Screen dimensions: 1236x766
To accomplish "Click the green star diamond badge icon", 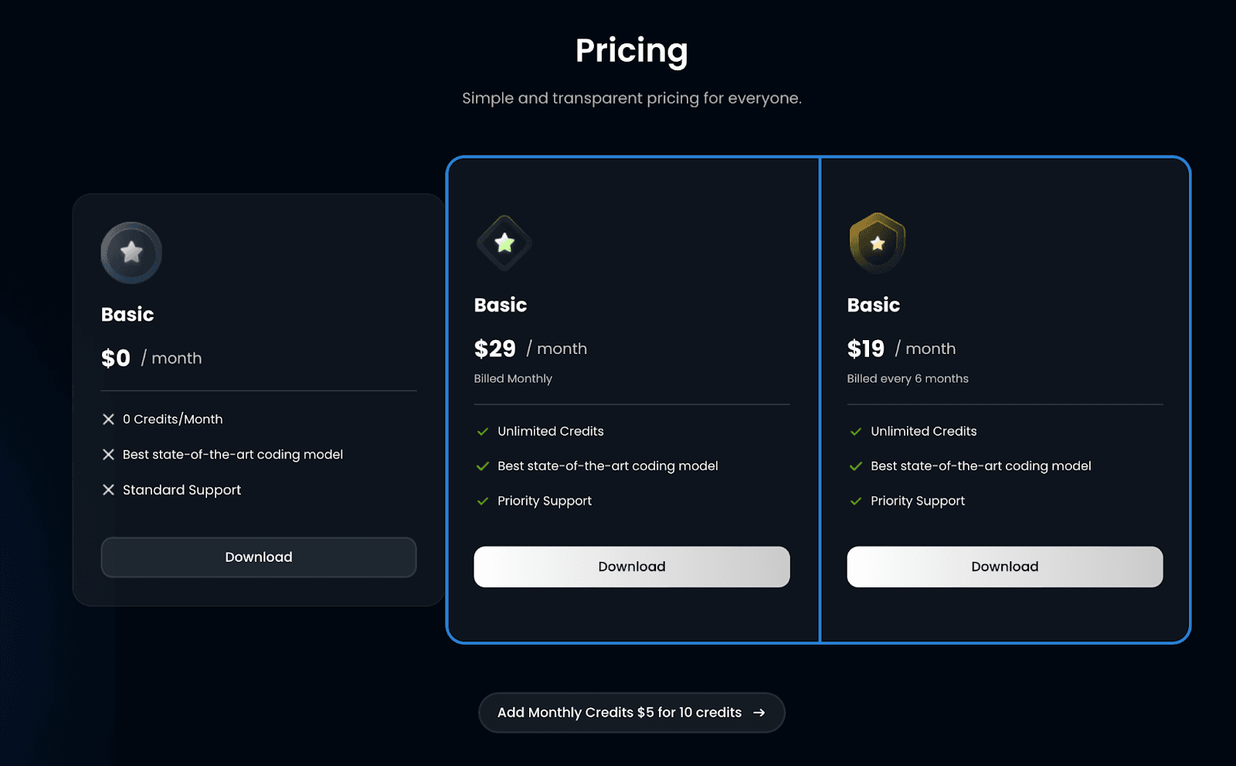I will (504, 243).
